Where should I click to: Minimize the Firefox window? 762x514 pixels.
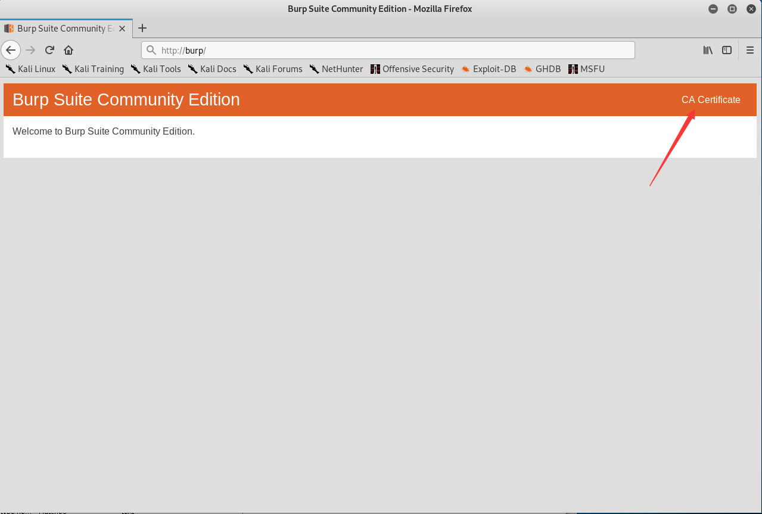pos(713,9)
